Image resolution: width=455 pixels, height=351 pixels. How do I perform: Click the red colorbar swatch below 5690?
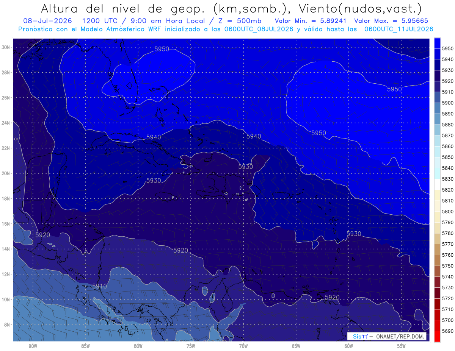[437, 336]
